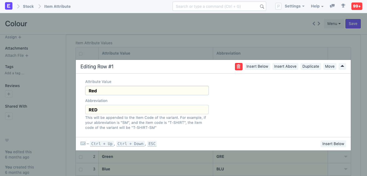This screenshot has width=367, height=176.
Task: Open the chat messages icon
Action: tap(332, 6)
